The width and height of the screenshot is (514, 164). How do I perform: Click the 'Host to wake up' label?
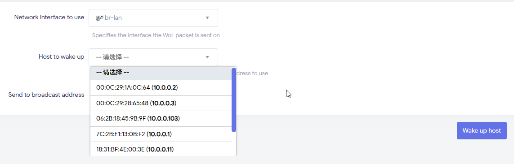click(x=61, y=57)
